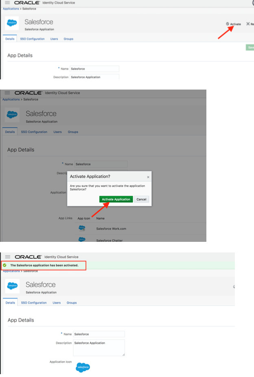The image size is (254, 377).
Task: Click the Salesforce Work.com app icon
Action: [82, 228]
